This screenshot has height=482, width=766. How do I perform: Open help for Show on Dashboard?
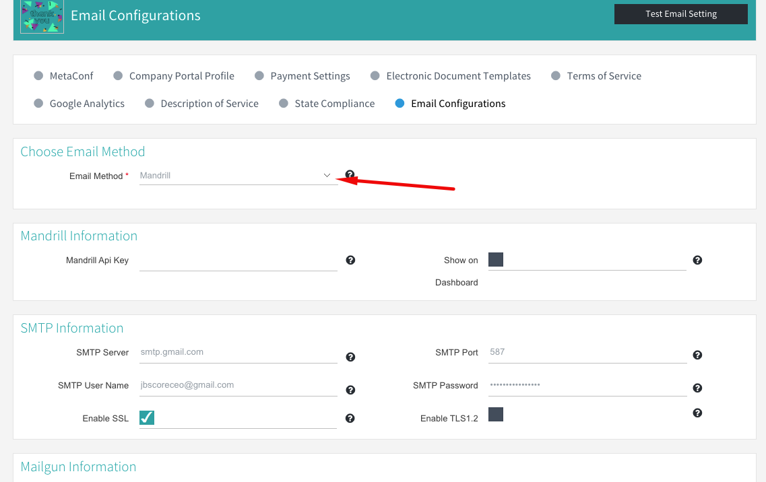point(697,260)
